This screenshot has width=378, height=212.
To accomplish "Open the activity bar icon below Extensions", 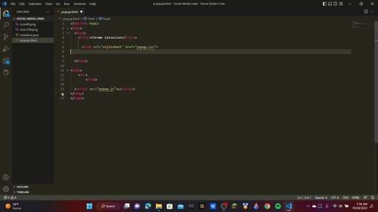I will [x=6, y=72].
